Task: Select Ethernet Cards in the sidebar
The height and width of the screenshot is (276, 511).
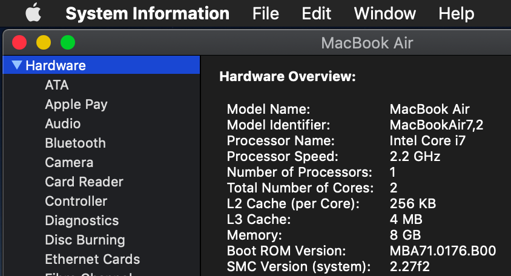Action: coord(93,259)
